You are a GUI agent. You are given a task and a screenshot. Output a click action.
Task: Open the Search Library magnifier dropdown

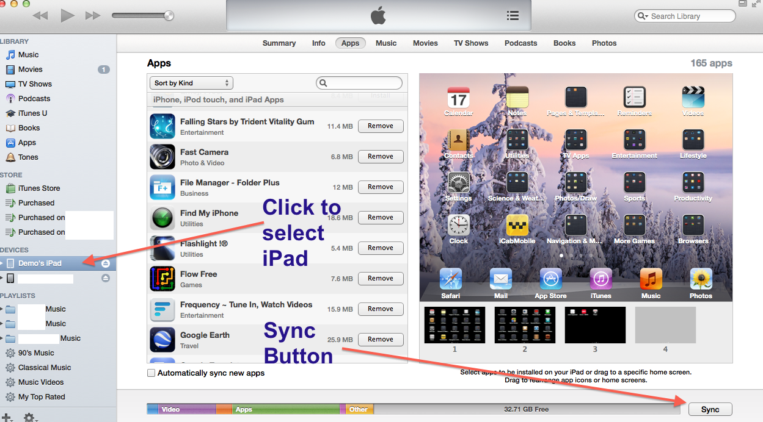coord(643,16)
